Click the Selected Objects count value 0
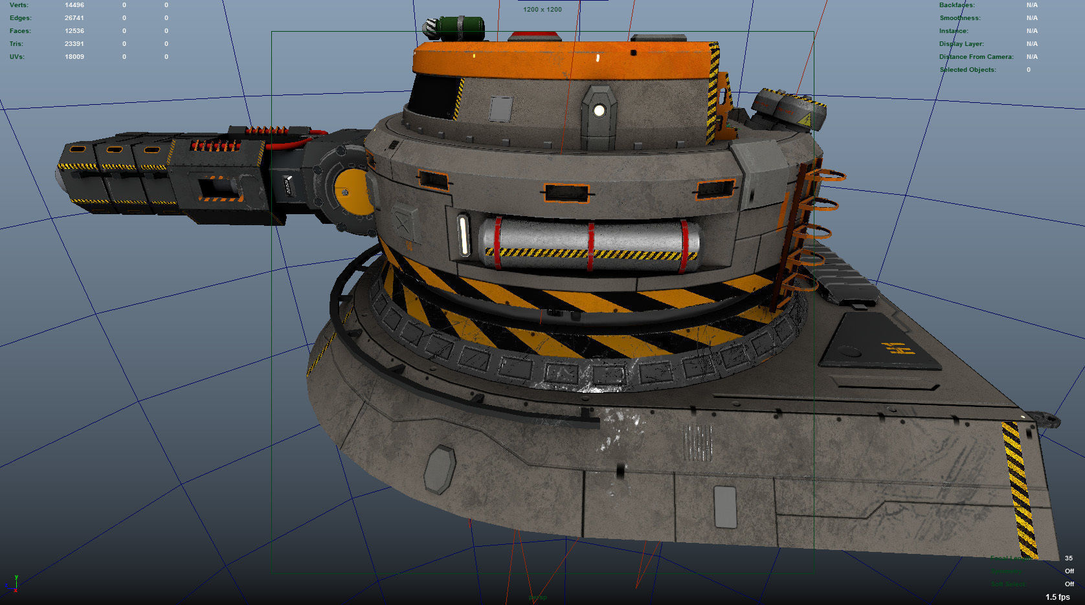This screenshot has height=605, width=1085. [x=1028, y=70]
